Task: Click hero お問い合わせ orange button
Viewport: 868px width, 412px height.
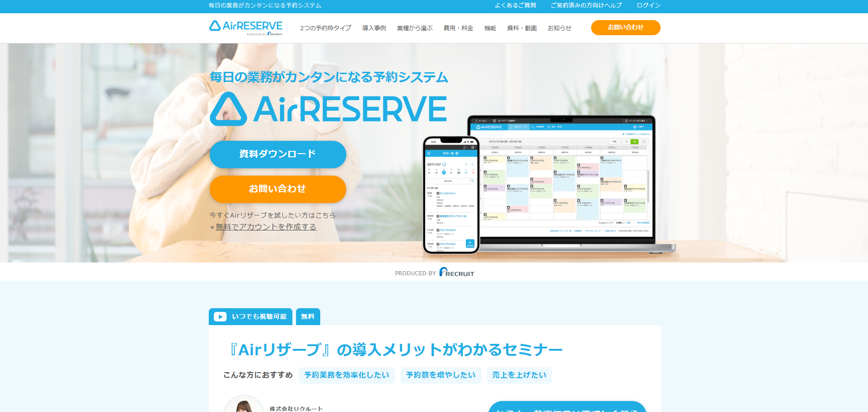Action: pyautogui.click(x=278, y=189)
